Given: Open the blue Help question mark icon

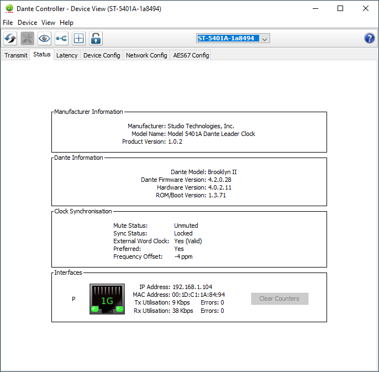Looking at the screenshot, I should [x=370, y=38].
